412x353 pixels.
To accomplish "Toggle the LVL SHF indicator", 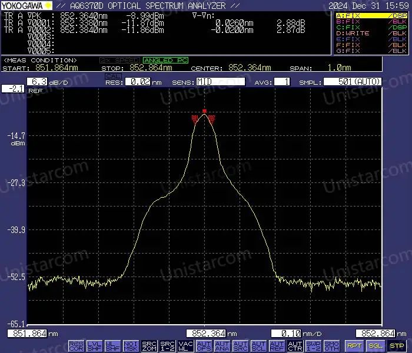I will click(95, 346).
